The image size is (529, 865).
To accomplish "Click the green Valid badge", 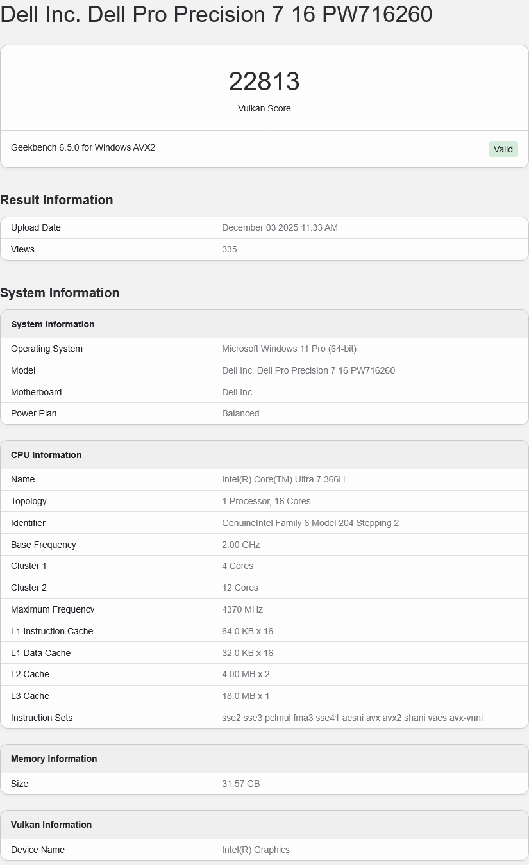I will [x=503, y=149].
